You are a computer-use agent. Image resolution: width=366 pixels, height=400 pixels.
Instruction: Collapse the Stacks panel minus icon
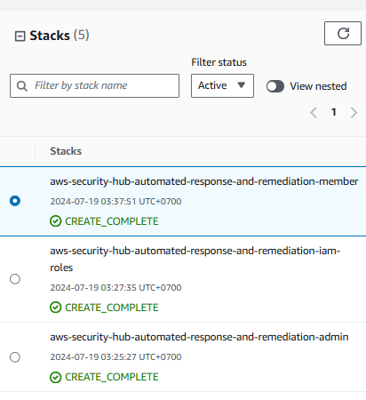pyautogui.click(x=20, y=36)
